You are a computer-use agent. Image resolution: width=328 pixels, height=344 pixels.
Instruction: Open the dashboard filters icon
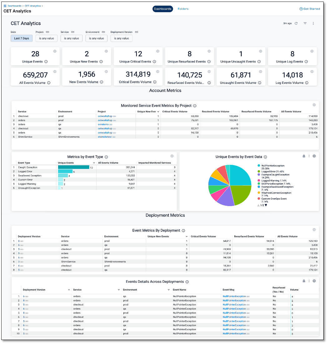[x=305, y=23]
